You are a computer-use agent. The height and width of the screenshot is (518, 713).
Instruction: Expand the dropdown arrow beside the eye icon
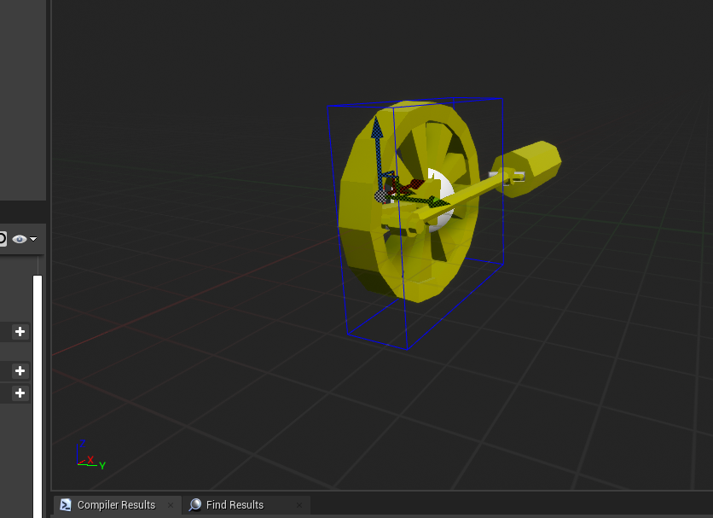[x=33, y=239]
